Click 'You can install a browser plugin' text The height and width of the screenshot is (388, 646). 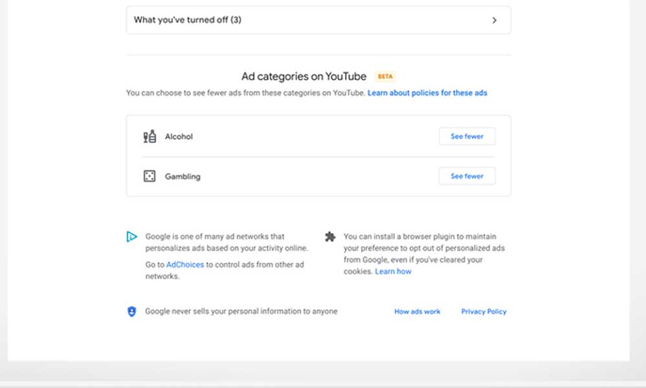(x=425, y=253)
